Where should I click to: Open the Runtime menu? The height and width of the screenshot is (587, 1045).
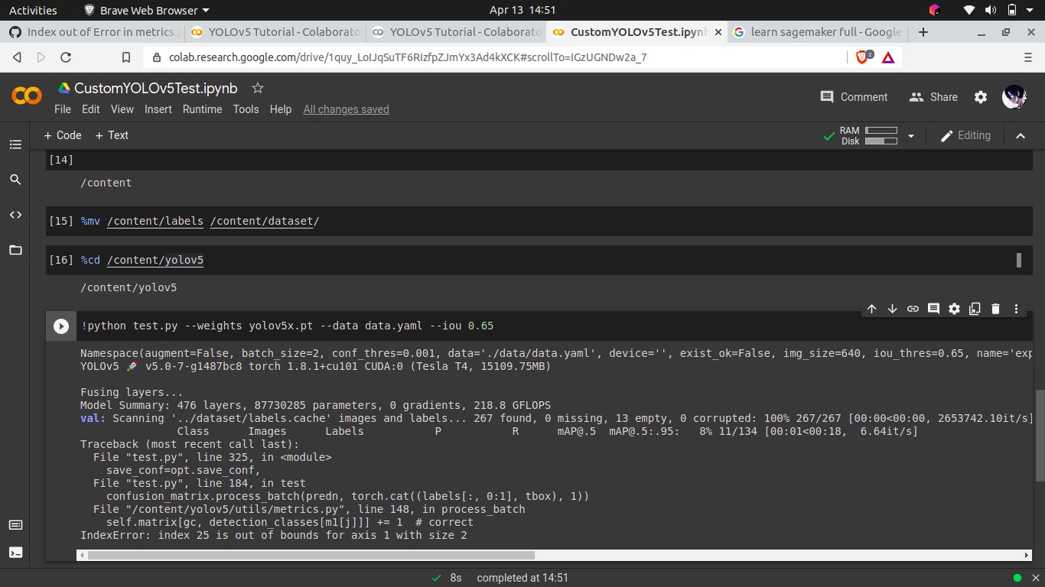[203, 109]
